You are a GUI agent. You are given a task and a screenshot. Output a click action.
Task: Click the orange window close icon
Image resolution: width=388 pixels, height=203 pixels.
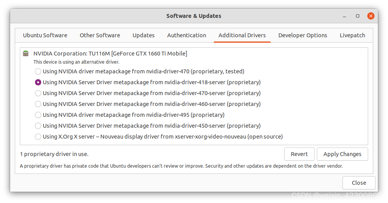pos(371,16)
